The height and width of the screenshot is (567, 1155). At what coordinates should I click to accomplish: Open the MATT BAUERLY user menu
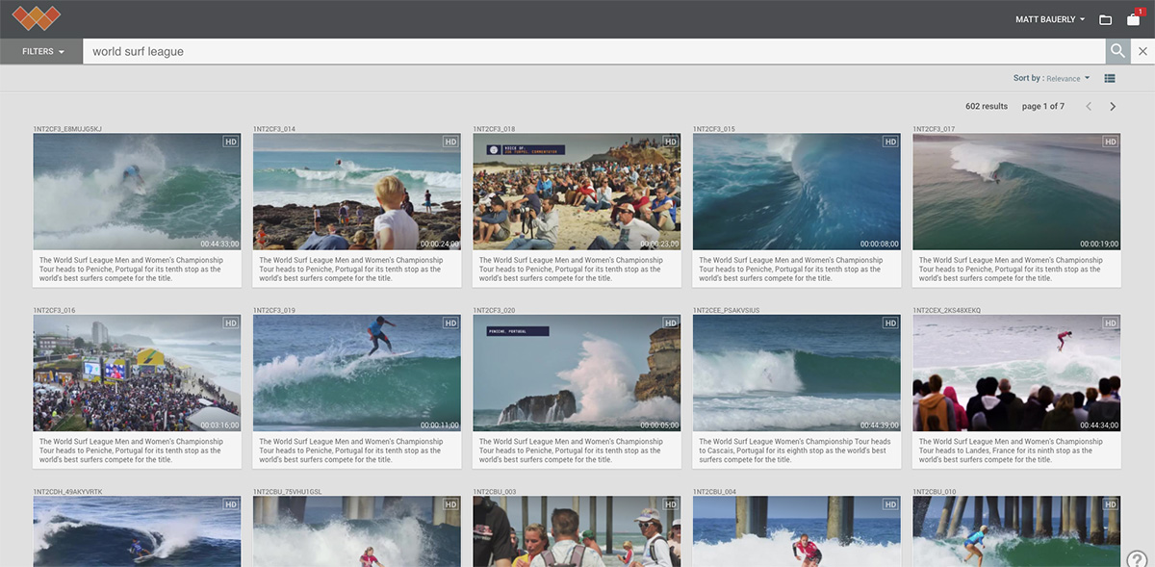coord(1050,19)
